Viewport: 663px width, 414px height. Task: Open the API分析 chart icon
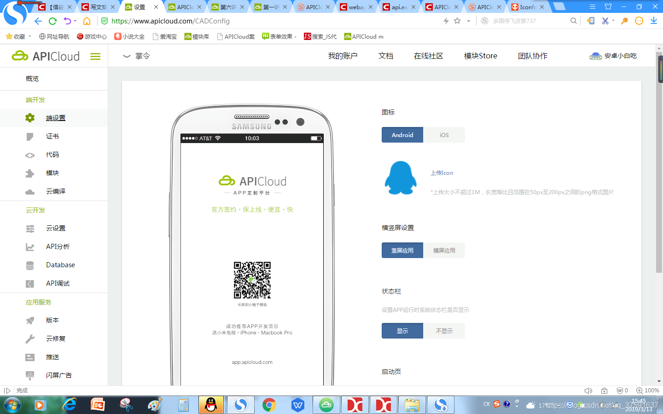pyautogui.click(x=30, y=247)
